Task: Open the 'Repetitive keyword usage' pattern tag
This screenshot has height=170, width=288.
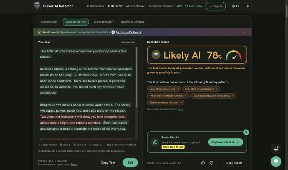Action: click(x=201, y=89)
